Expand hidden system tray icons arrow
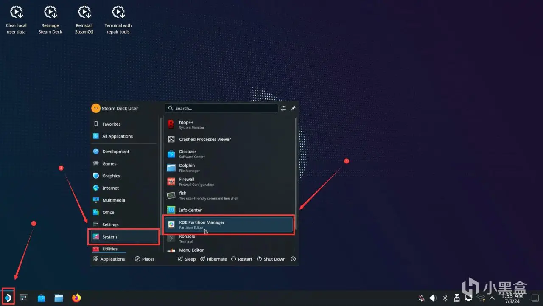 point(492,298)
